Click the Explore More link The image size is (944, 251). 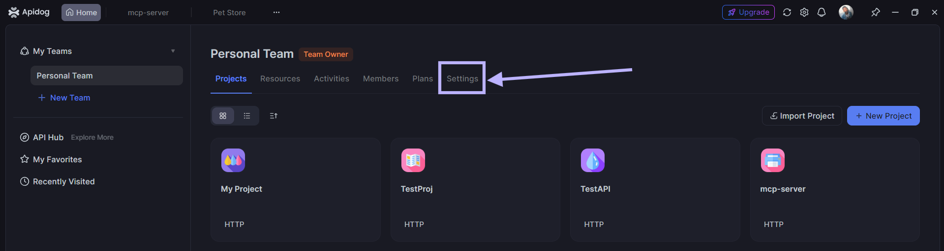click(92, 137)
